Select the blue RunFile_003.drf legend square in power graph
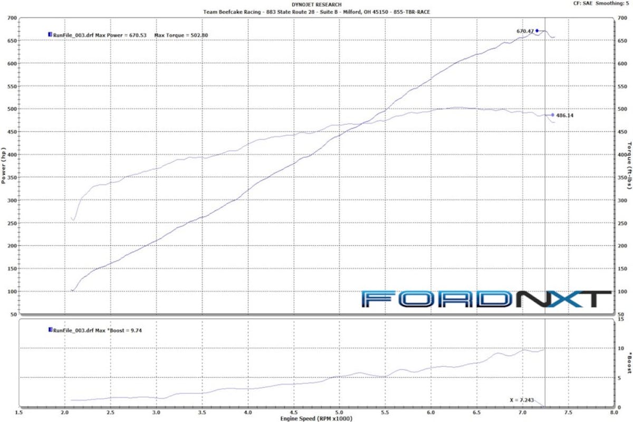Screen dimensions: 633x422 50,35
